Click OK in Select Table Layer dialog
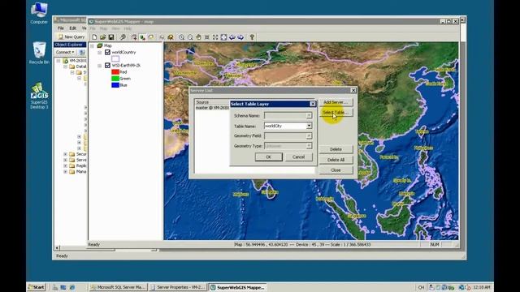This screenshot has height=292, width=520. (269, 157)
